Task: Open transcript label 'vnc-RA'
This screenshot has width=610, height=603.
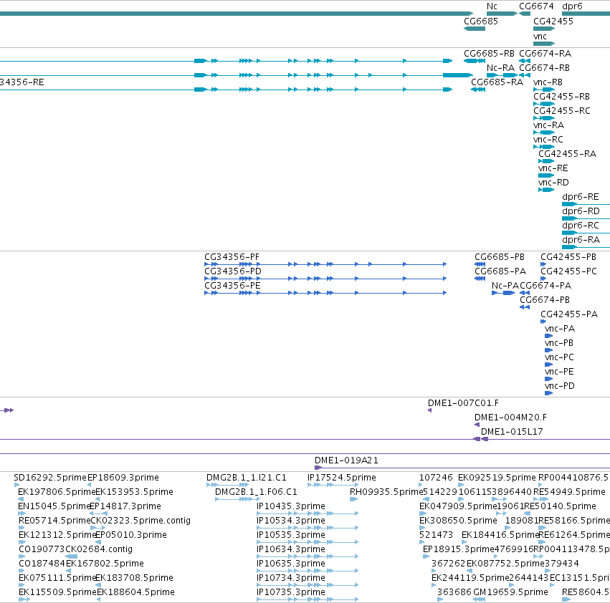Action: [x=548, y=125]
